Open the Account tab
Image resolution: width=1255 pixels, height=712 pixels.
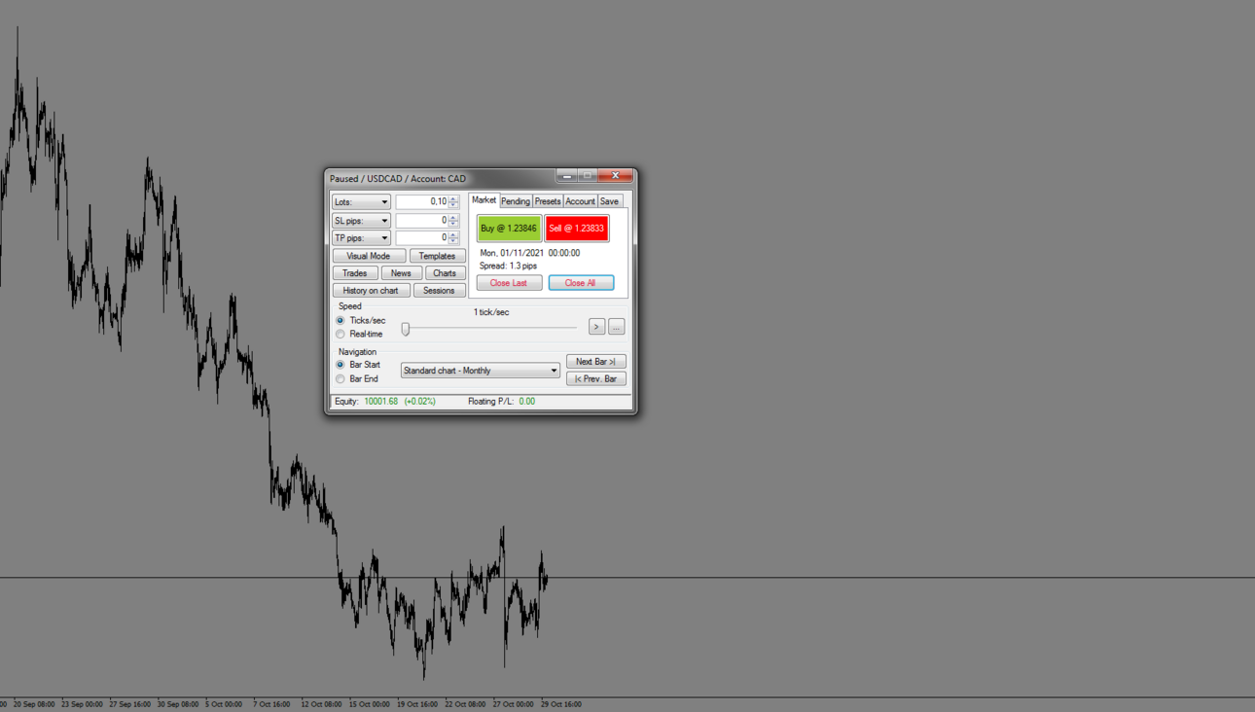tap(580, 201)
